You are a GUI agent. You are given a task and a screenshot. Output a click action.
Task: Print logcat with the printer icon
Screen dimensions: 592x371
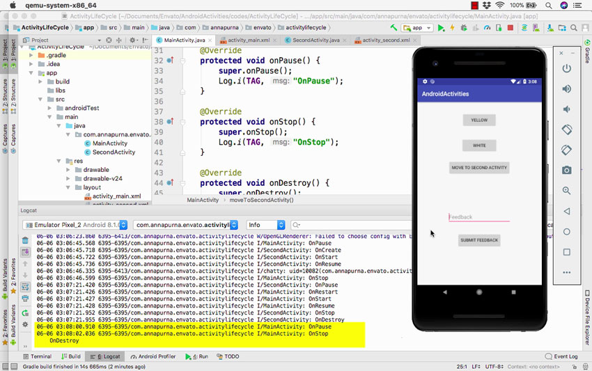tap(25, 299)
